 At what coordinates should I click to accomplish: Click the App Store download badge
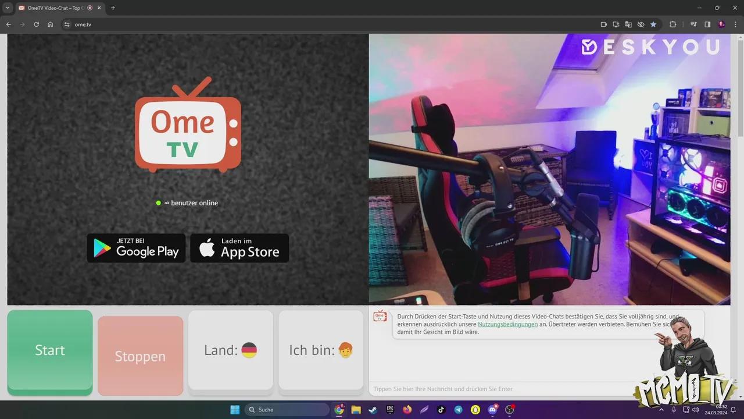pos(239,248)
